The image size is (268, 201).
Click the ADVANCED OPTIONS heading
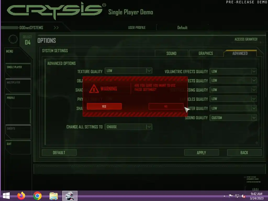tap(62, 63)
